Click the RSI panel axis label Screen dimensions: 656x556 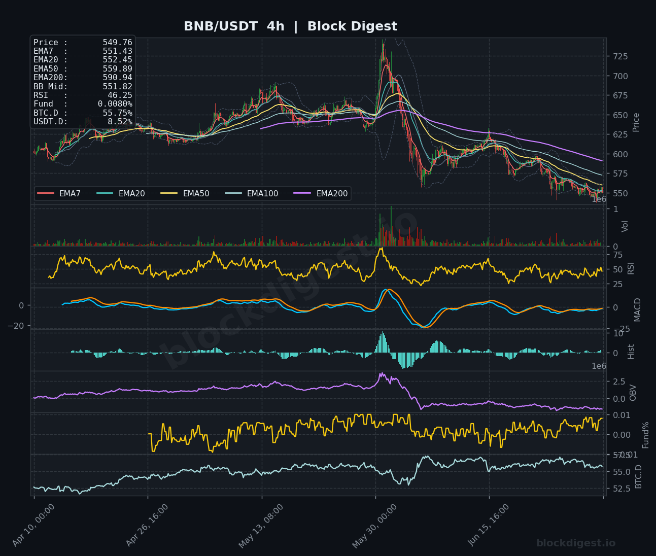click(631, 268)
